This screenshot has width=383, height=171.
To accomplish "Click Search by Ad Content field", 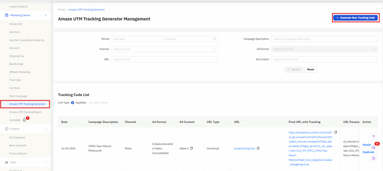I will point(324,59).
